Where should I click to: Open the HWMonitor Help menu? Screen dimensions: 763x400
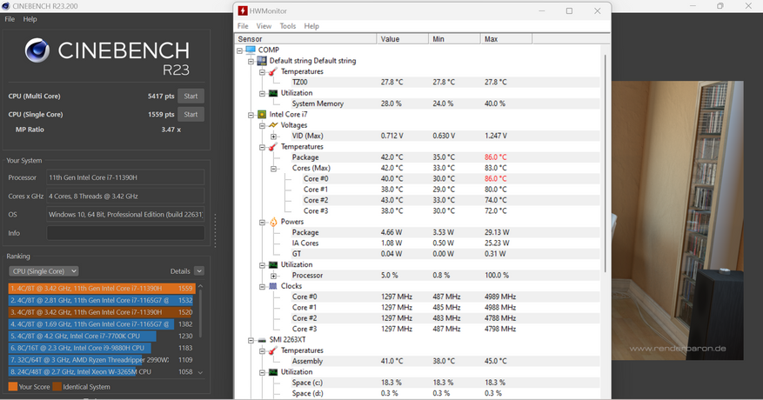(311, 26)
